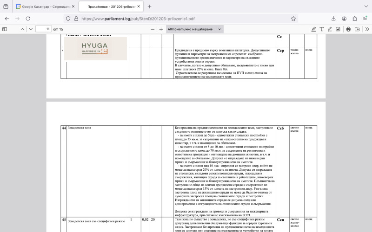
Task: Expand the list all tabs chevron
Action: (366, 6)
